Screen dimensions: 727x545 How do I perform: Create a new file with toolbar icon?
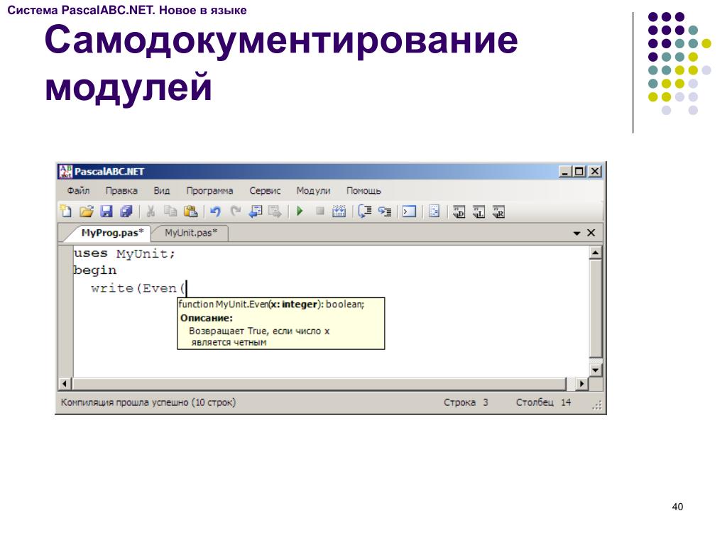pos(66,211)
